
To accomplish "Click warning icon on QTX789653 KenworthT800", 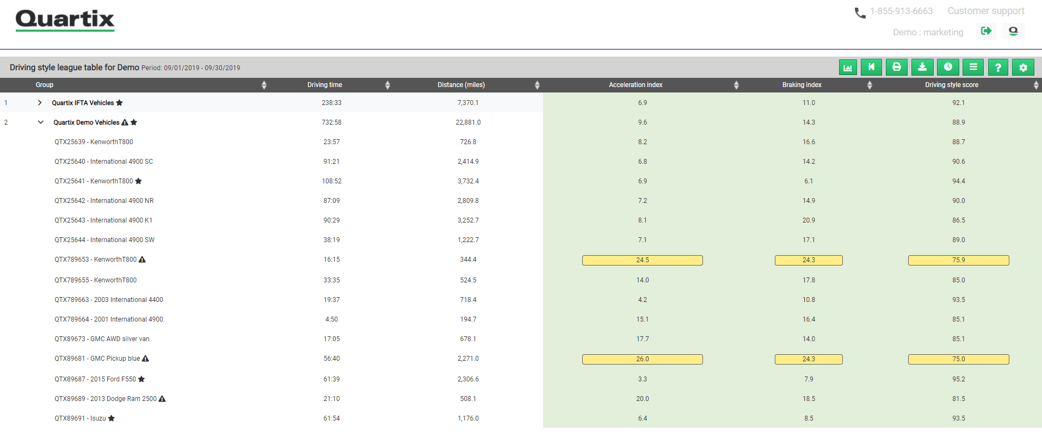I will click(142, 260).
